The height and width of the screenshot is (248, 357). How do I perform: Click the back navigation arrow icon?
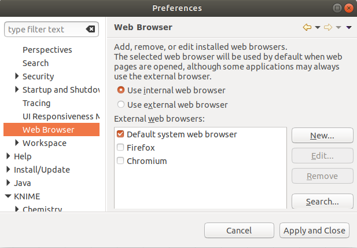click(307, 27)
